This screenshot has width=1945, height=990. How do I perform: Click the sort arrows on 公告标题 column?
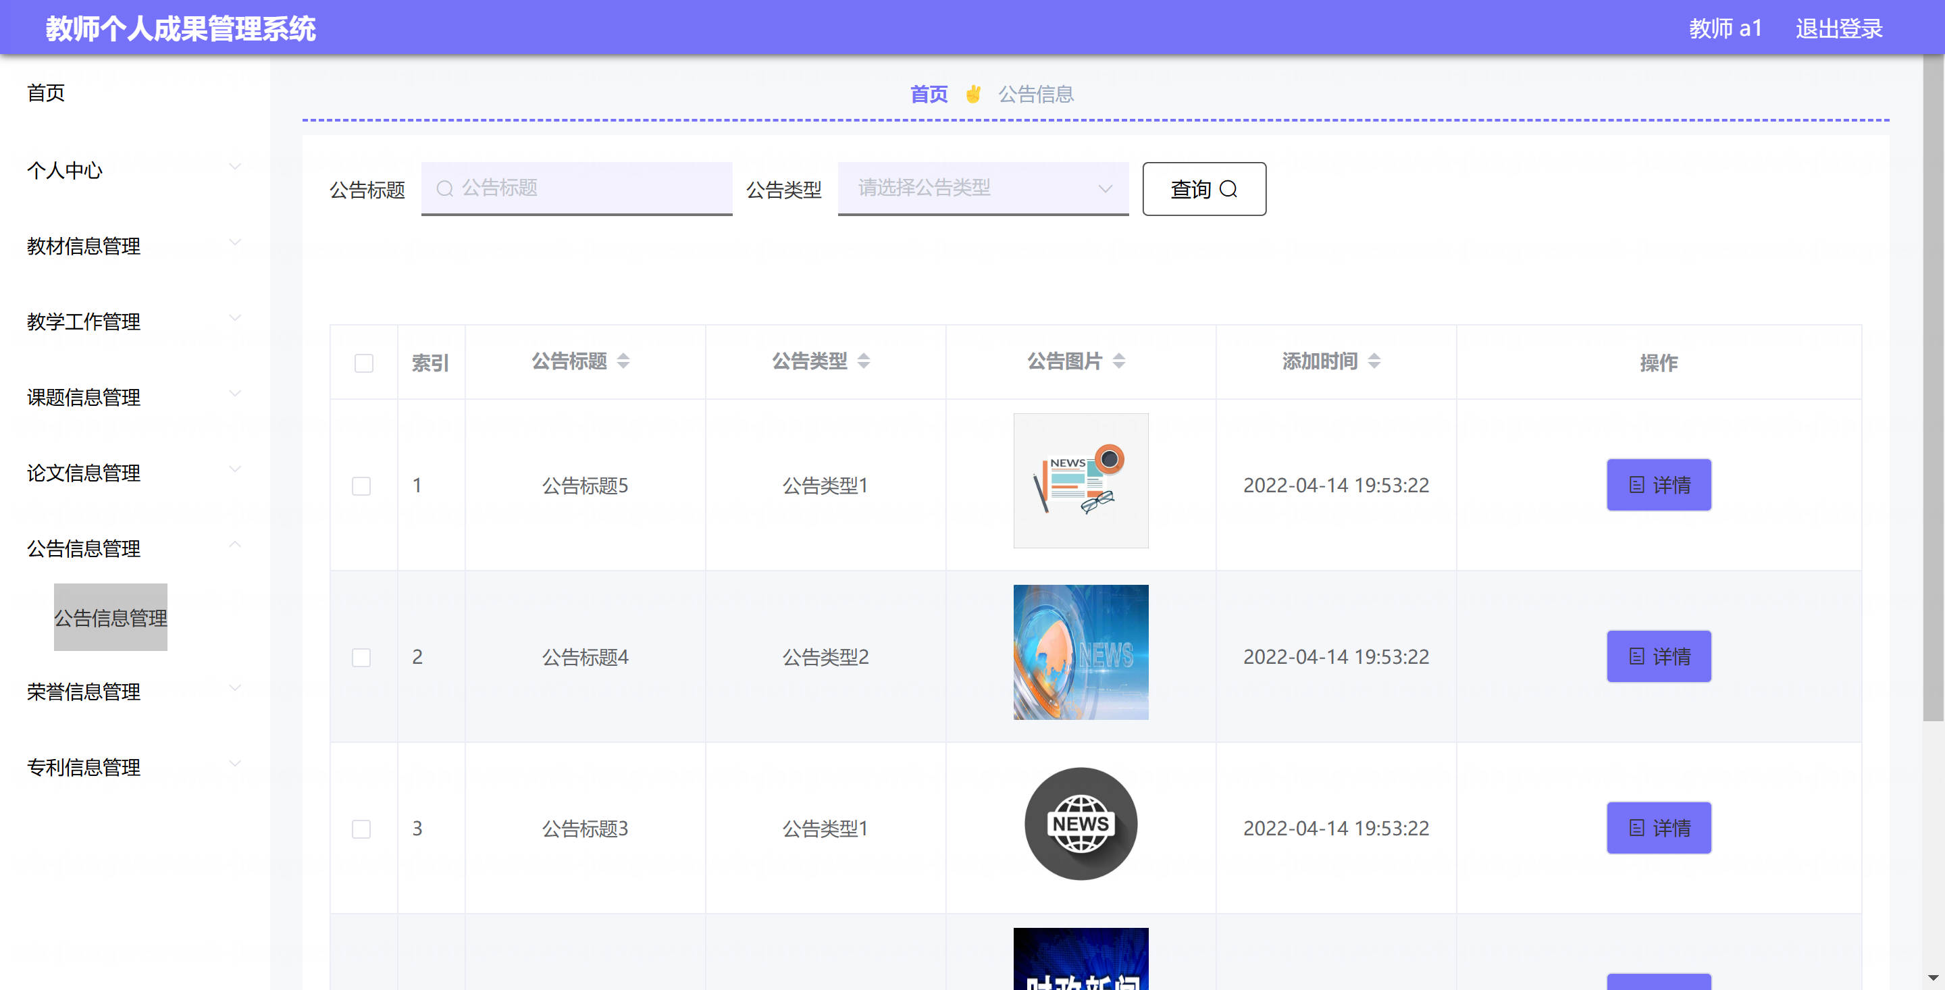[x=623, y=361]
